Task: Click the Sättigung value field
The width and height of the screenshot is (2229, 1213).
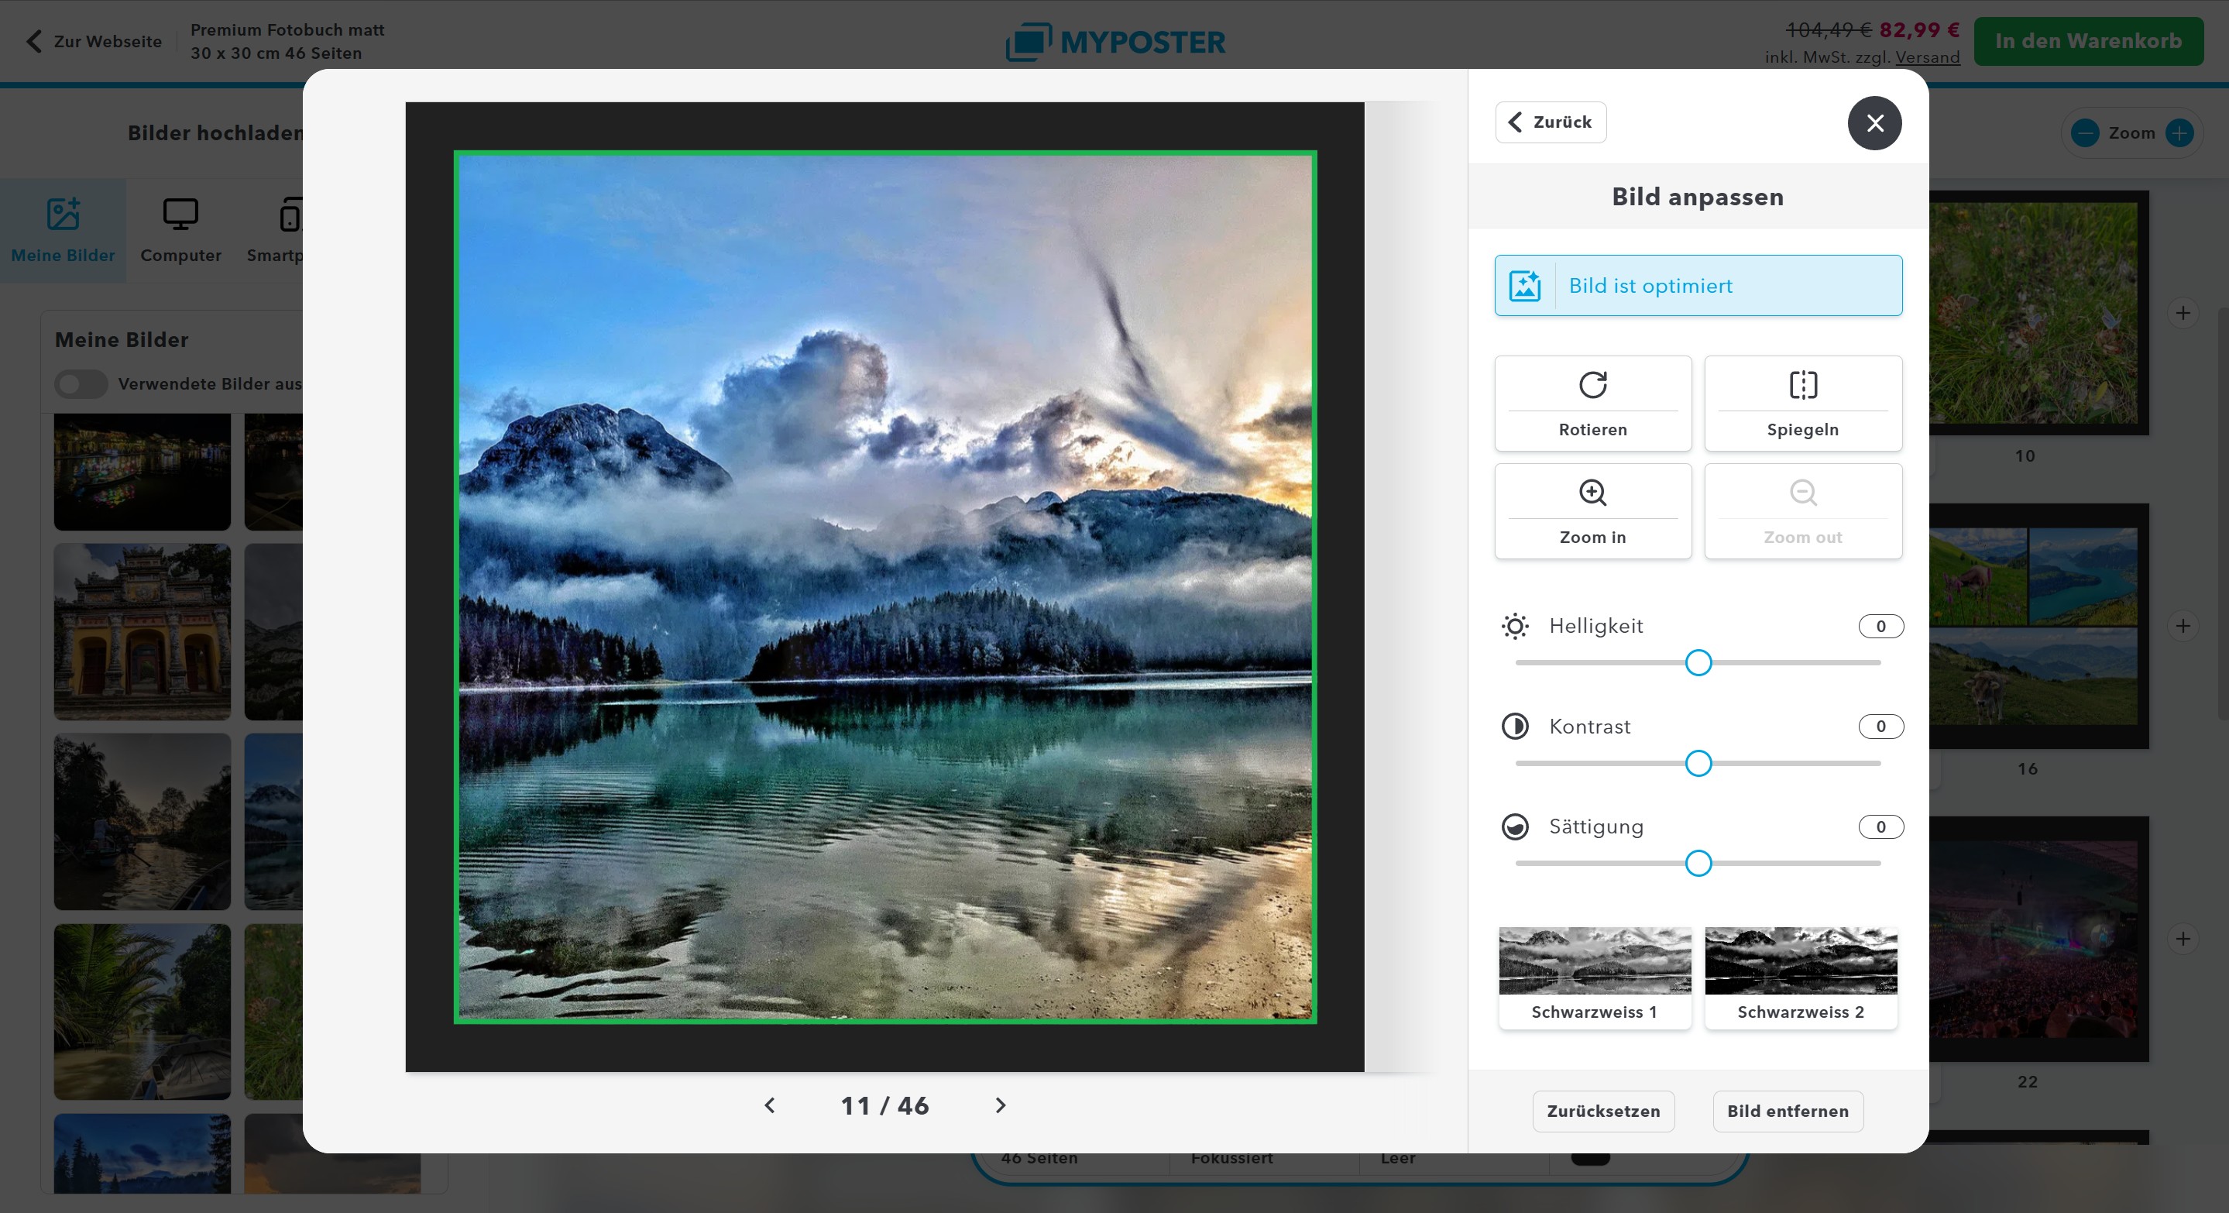Action: click(1880, 827)
